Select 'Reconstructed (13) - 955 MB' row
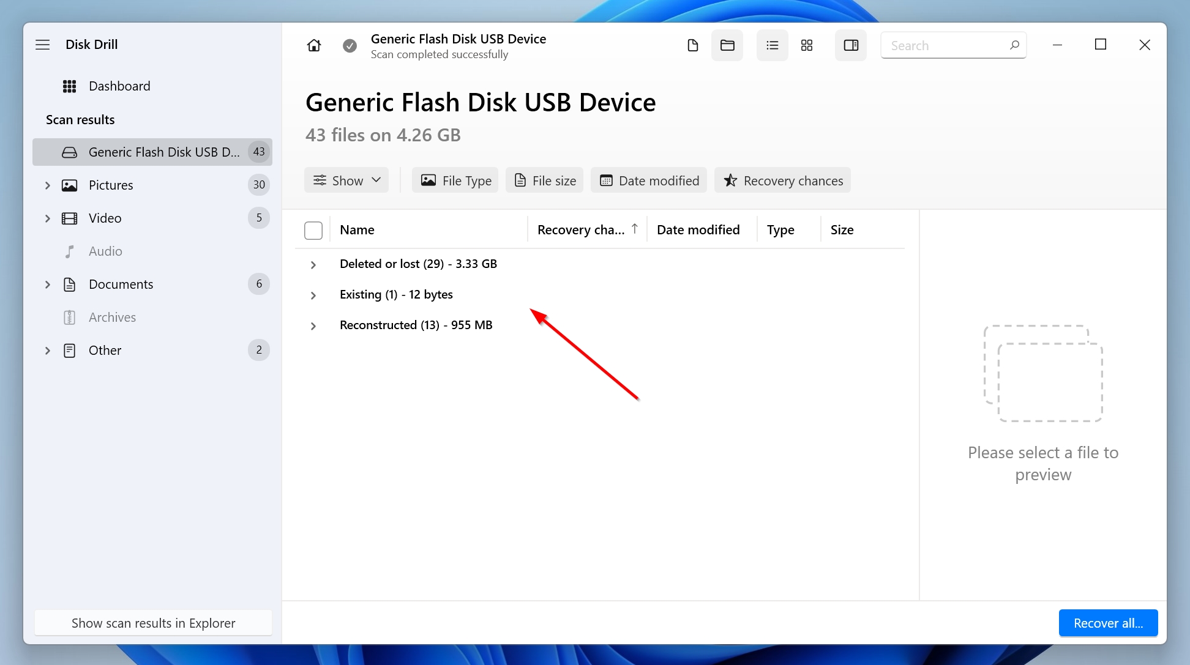The width and height of the screenshot is (1190, 665). (600, 325)
